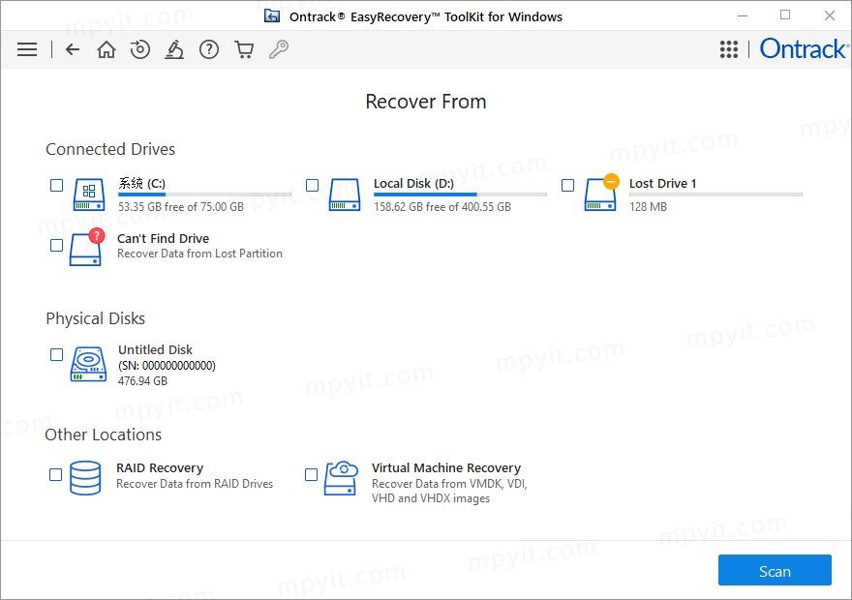Select the Lost Drive 1 label
Screen dimensions: 852x600
click(x=662, y=183)
